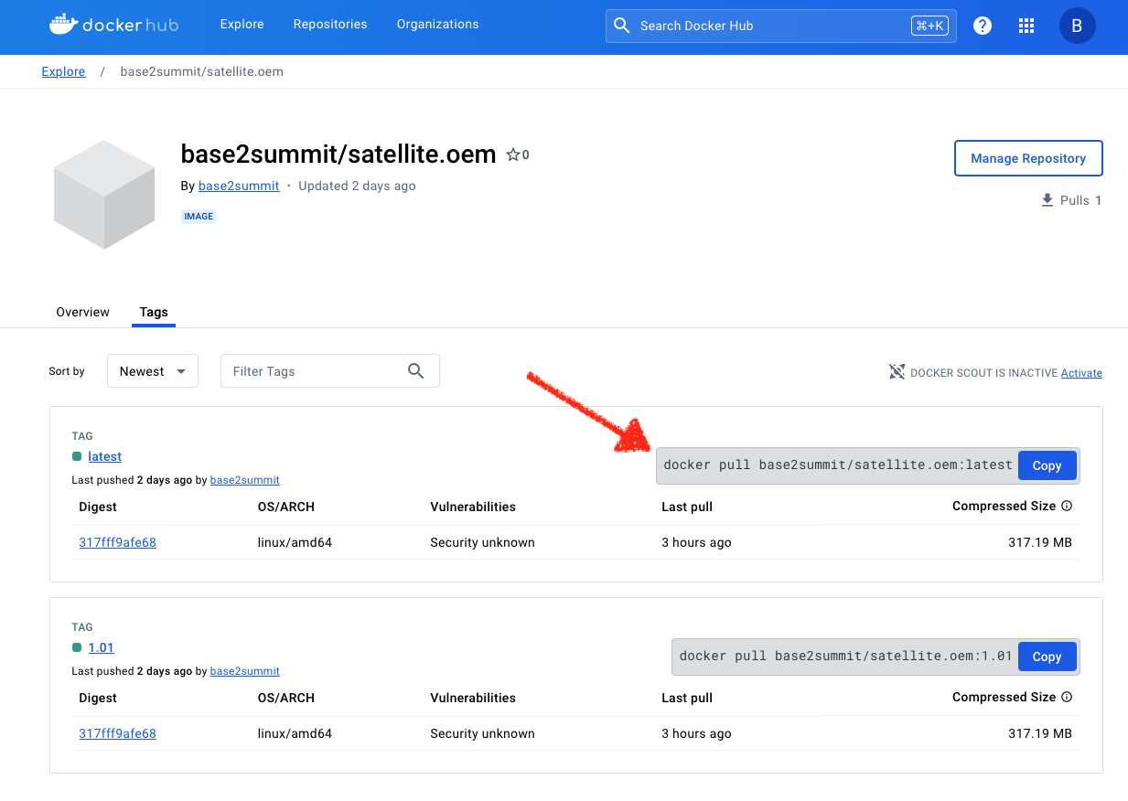
Task: Activate Docker Scout via the Activate link
Action: point(1081,373)
